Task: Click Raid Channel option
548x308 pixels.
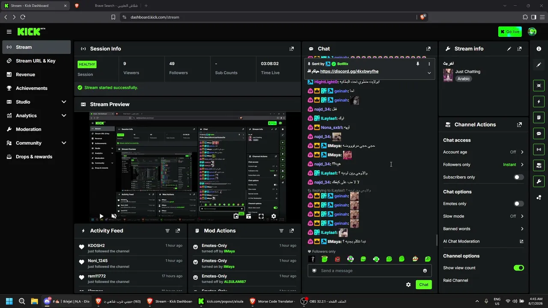Action: pos(456,281)
